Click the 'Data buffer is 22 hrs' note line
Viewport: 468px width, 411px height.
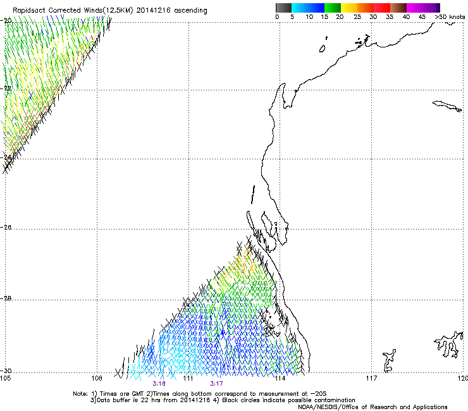(x=223, y=400)
